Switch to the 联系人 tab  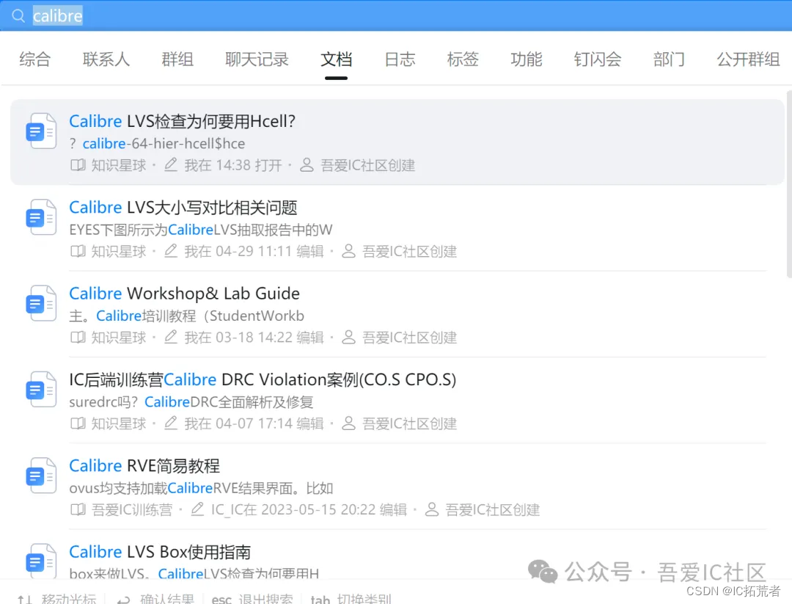coord(106,59)
